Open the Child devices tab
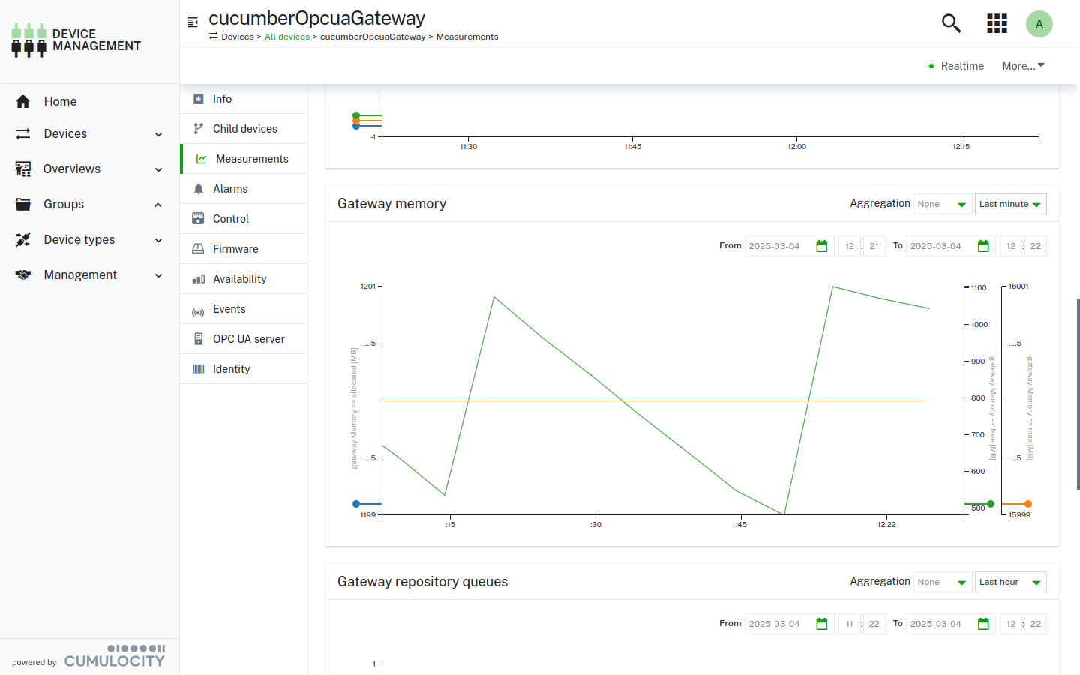Viewport: 1080px width, 675px height. pos(244,128)
